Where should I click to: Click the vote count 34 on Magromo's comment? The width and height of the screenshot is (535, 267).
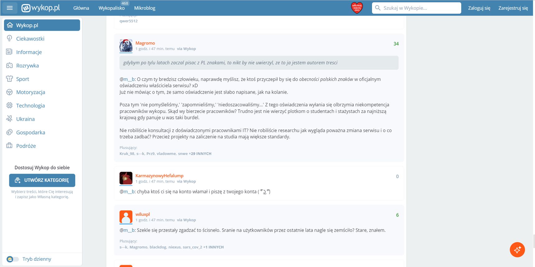tap(396, 44)
